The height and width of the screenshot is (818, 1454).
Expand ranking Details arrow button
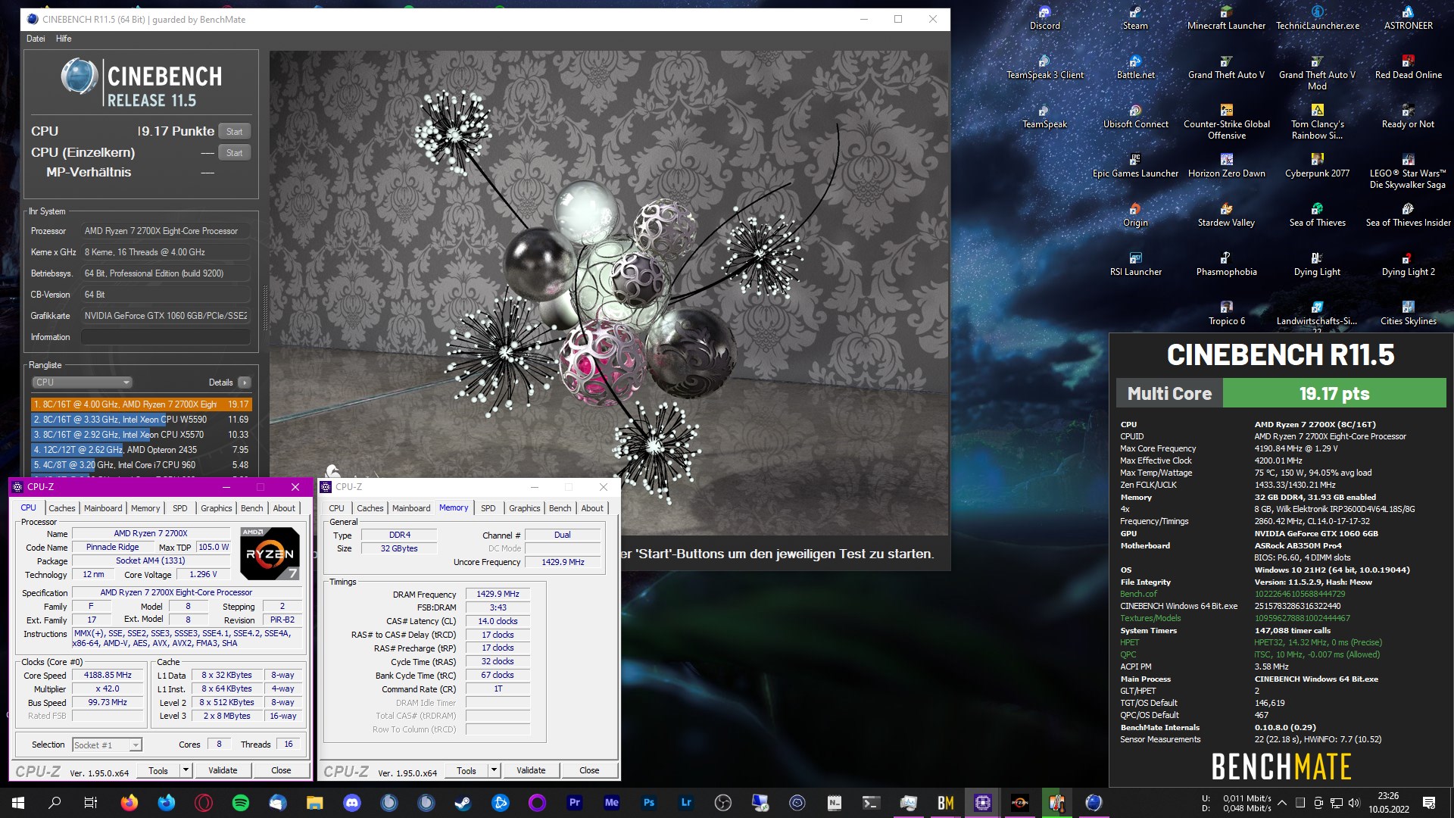point(244,382)
